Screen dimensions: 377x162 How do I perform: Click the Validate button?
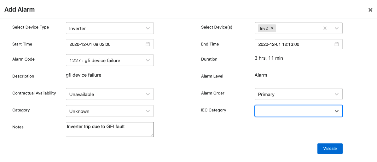click(330, 148)
